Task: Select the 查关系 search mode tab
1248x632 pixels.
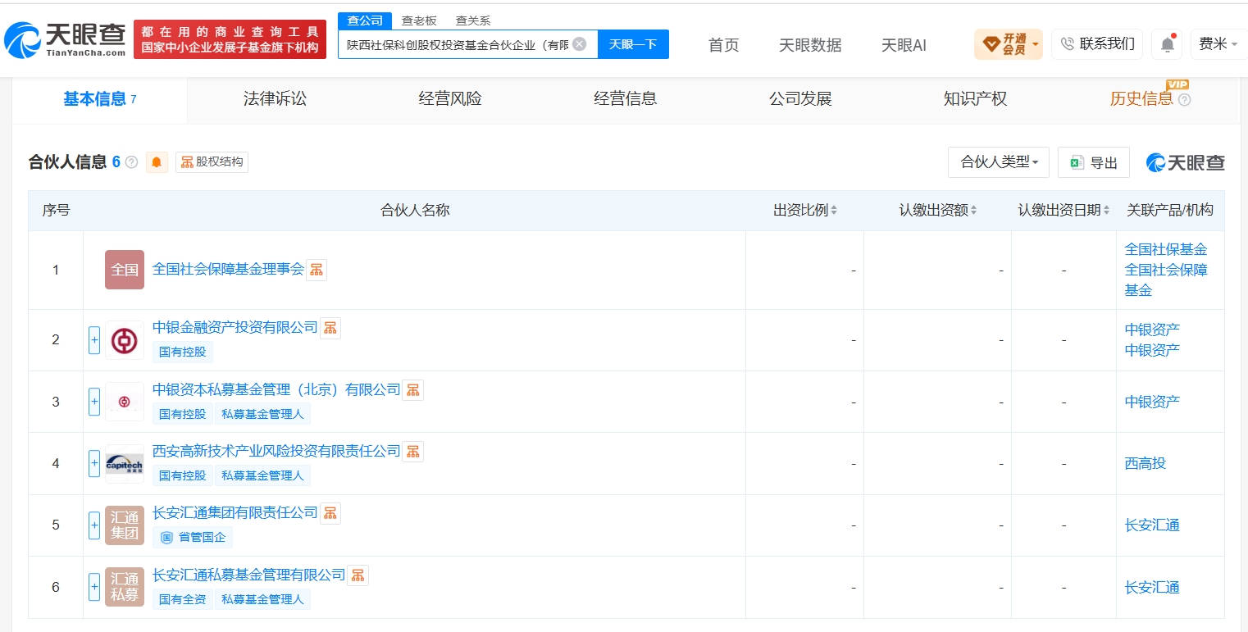Action: (x=473, y=20)
